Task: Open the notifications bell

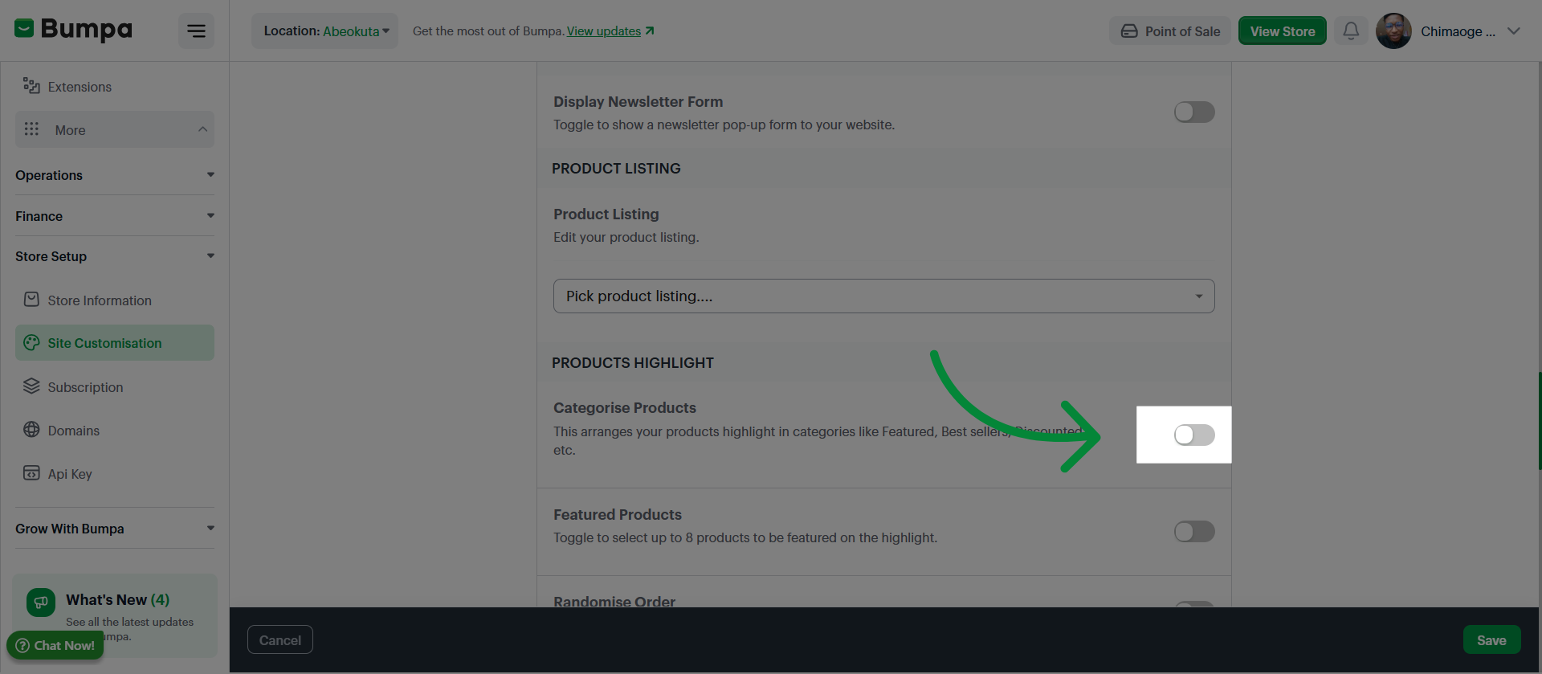Action: click(x=1351, y=31)
